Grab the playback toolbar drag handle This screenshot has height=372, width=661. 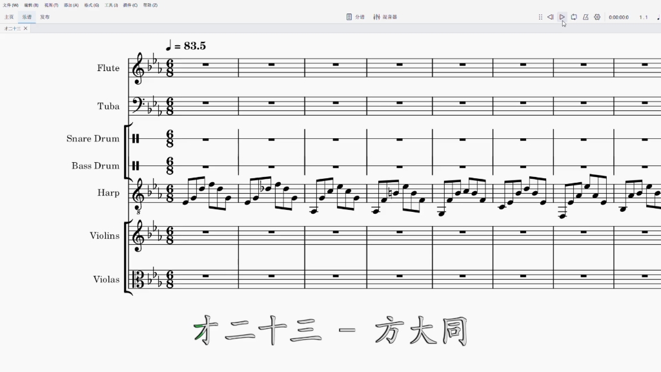point(540,17)
